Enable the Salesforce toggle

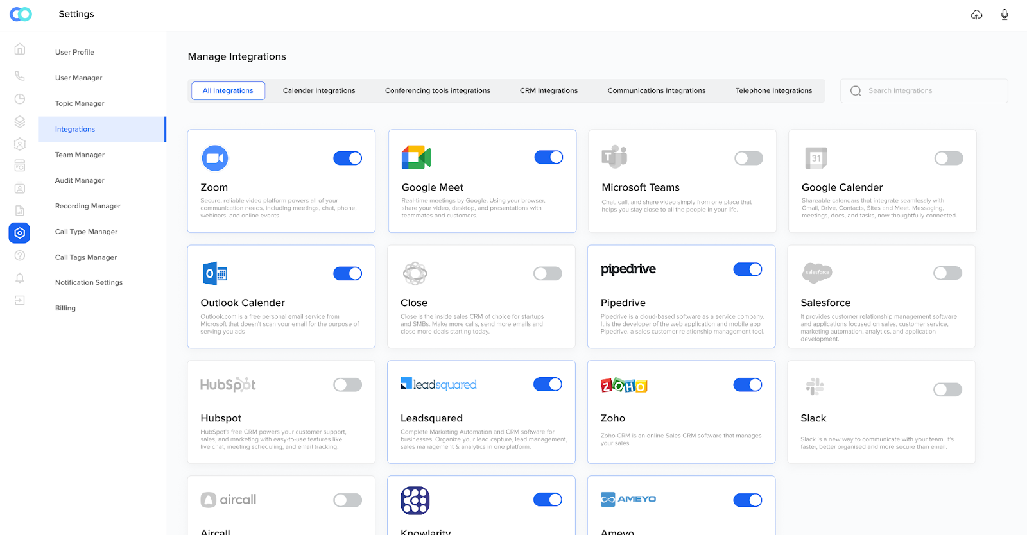(948, 273)
